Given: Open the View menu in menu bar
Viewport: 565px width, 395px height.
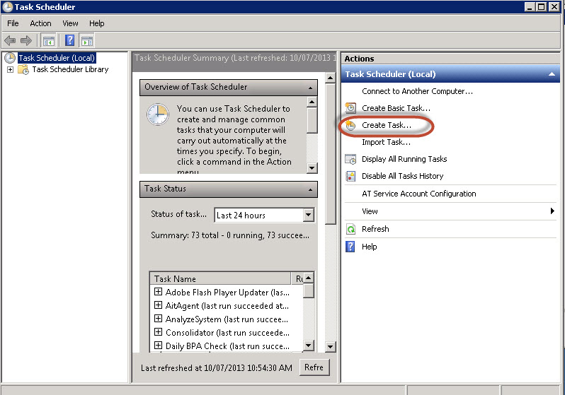Looking at the screenshot, I should click(70, 23).
